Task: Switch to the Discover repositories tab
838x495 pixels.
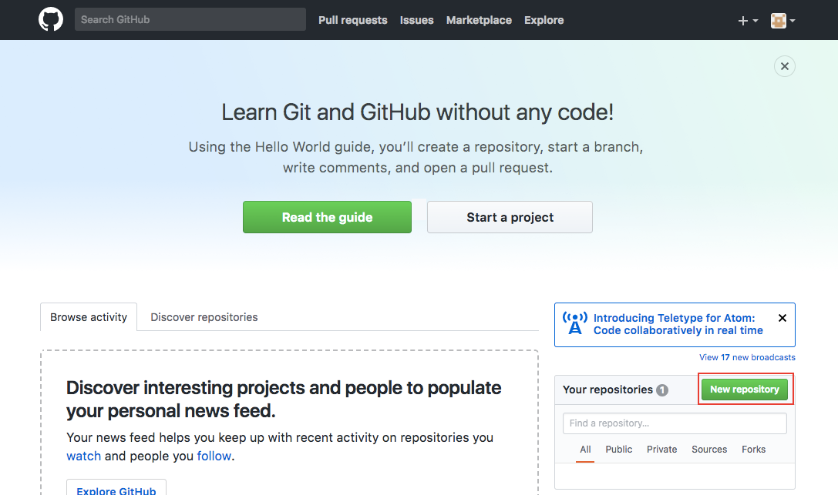Action: pos(204,317)
